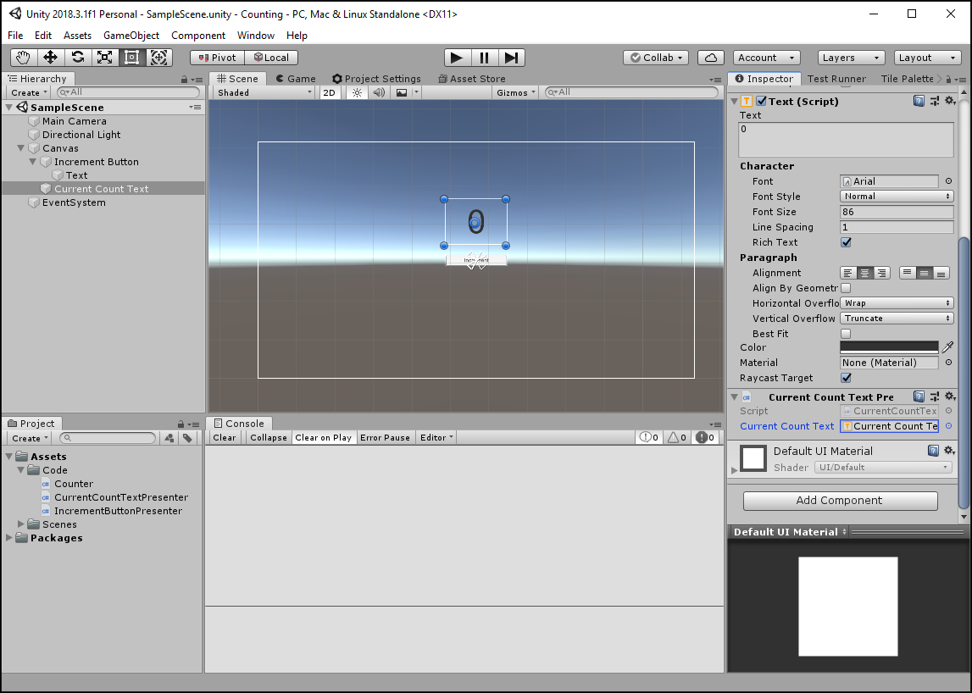The width and height of the screenshot is (972, 693).
Task: Toggle scene audio
Action: coord(379,92)
